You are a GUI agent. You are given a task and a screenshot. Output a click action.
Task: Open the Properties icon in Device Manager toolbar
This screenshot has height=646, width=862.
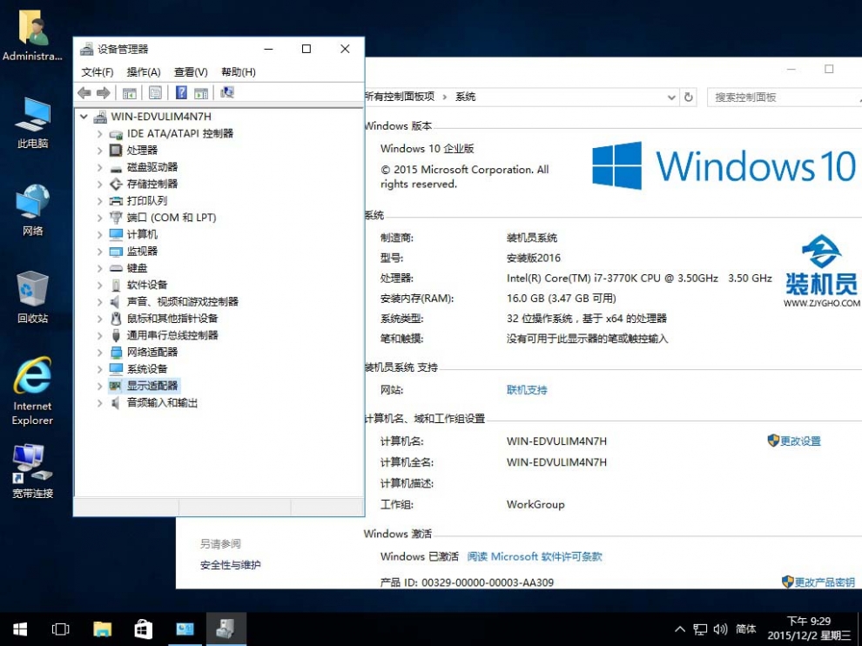click(155, 93)
